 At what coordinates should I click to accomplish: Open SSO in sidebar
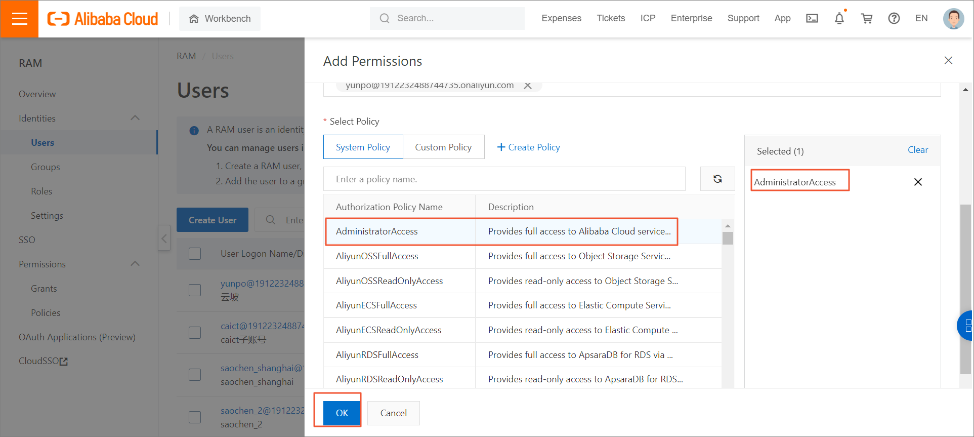(27, 240)
